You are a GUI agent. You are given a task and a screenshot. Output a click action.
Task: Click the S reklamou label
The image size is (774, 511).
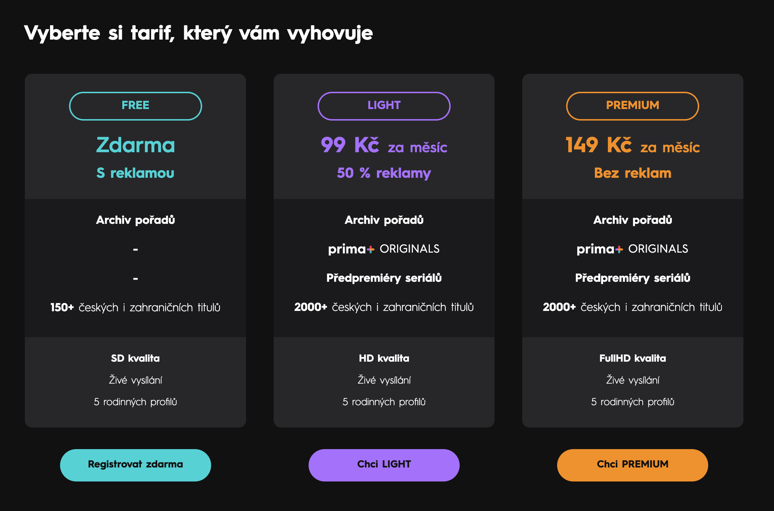[x=135, y=173]
